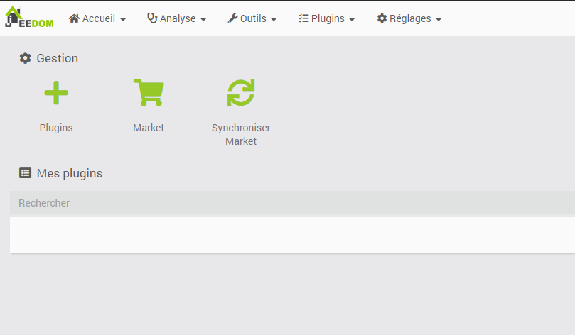
Task: Expand the navbar Plugins dropdown caret
Action: 352,19
